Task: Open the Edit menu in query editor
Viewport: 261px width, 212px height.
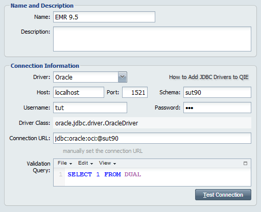Action: pos(85,163)
